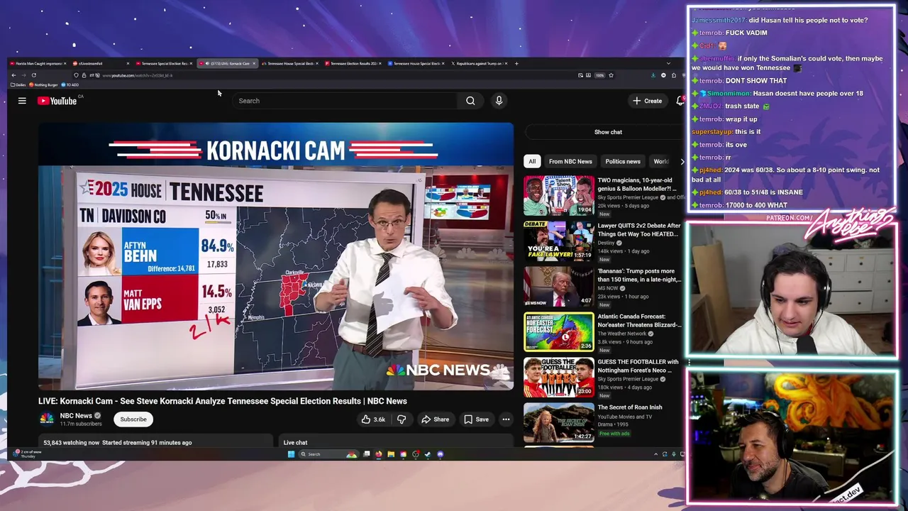908x511 pixels.
Task: Share the Kornacki Cam video
Action: pos(435,419)
